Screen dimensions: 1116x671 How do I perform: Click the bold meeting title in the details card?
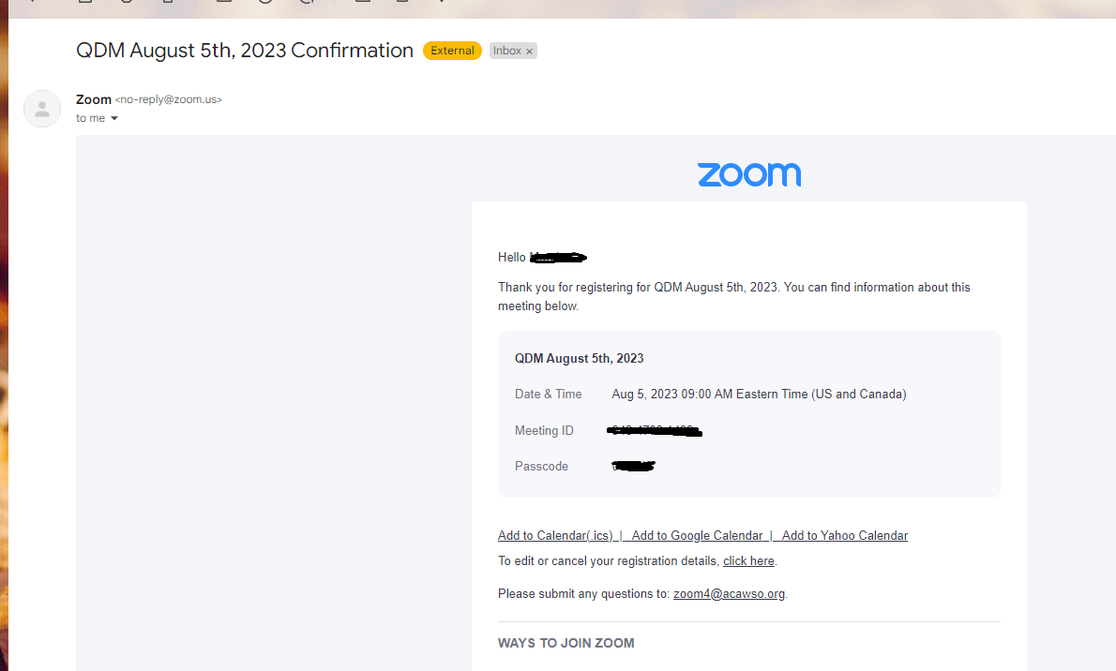point(579,358)
